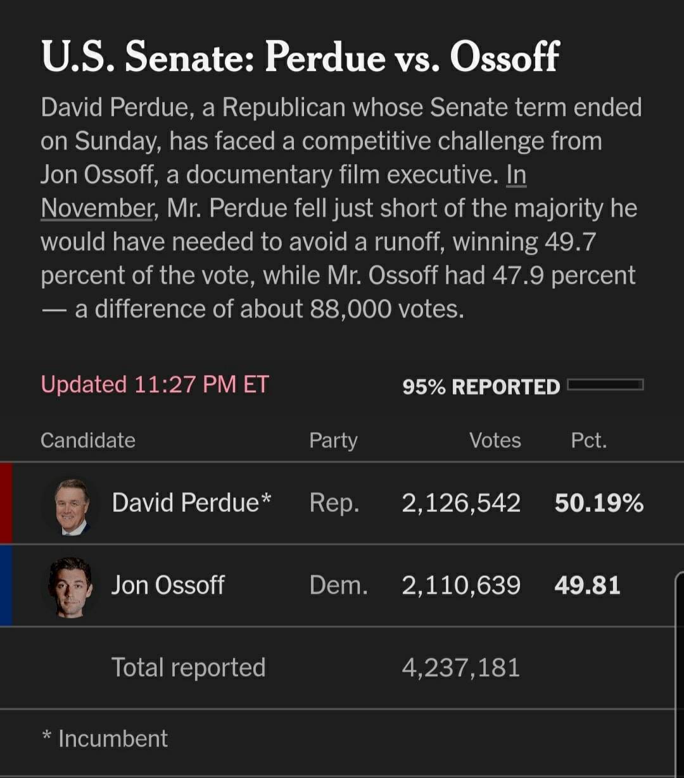
Task: Click Ossoff's 49.81 percentage
Action: [587, 585]
